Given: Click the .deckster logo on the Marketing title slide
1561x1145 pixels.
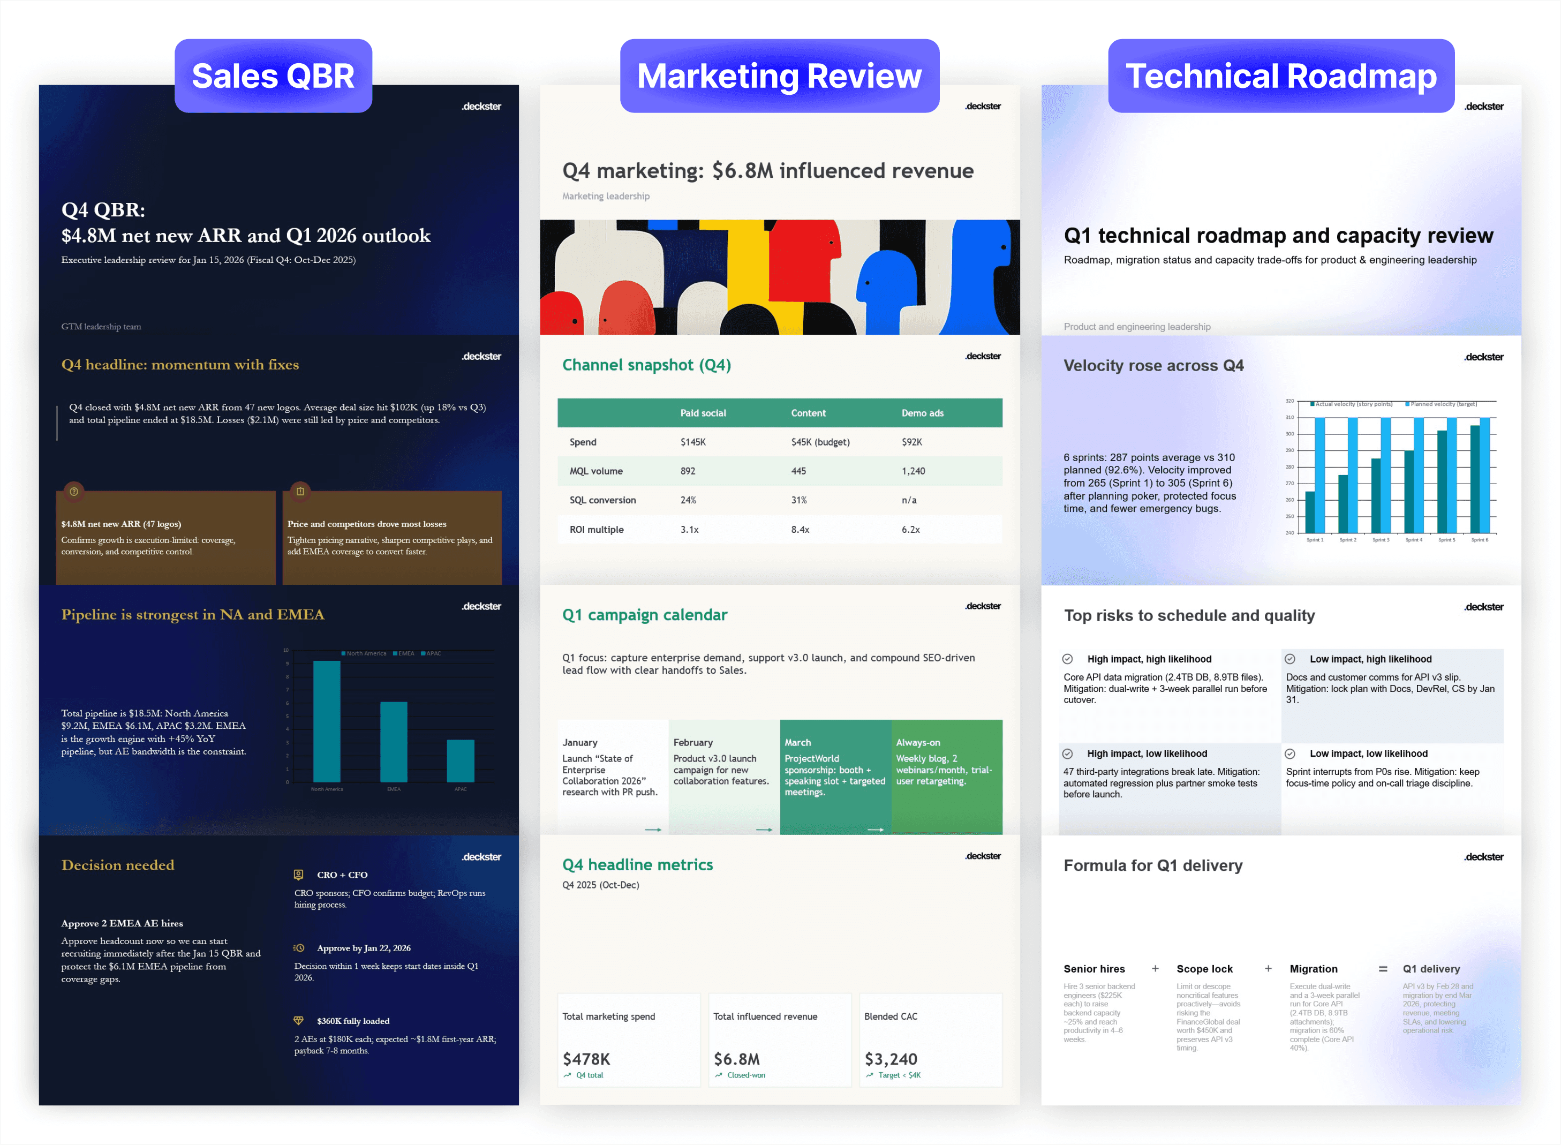Looking at the screenshot, I should (983, 106).
